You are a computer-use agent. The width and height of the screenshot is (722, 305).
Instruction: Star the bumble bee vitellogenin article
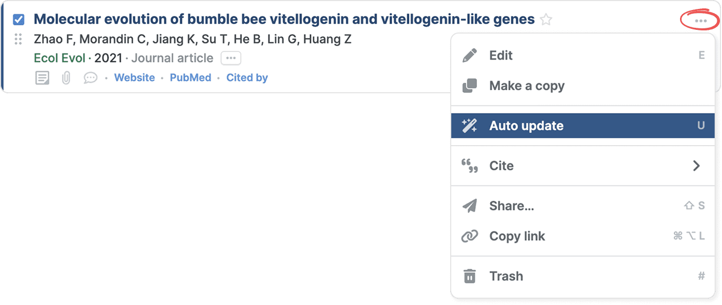click(546, 20)
